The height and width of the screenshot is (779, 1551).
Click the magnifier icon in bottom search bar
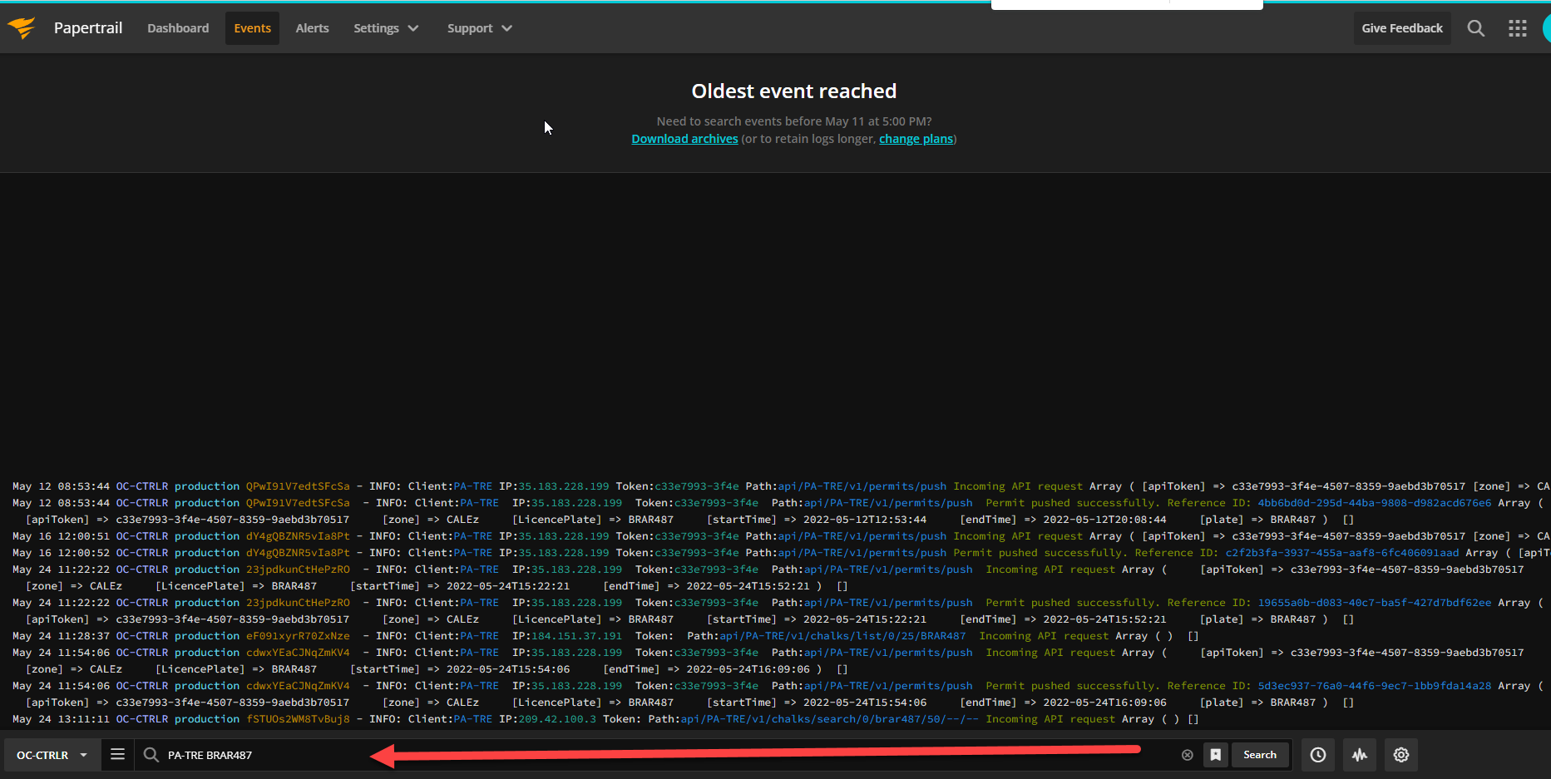tap(151, 754)
